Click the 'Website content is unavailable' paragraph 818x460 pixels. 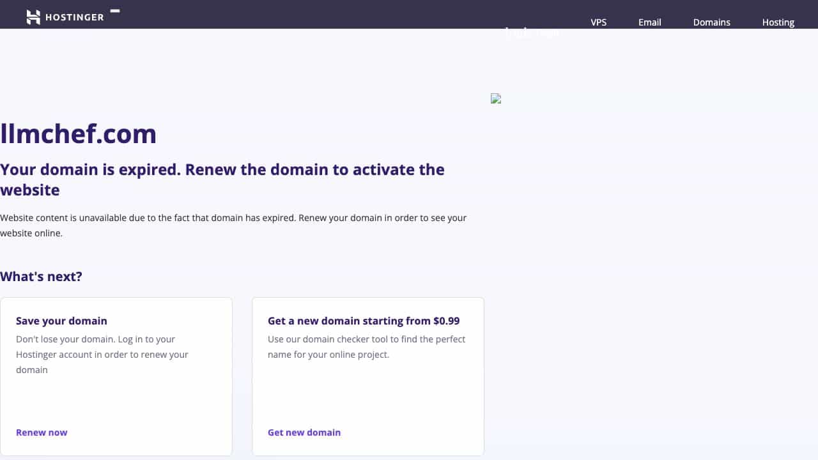click(233, 226)
